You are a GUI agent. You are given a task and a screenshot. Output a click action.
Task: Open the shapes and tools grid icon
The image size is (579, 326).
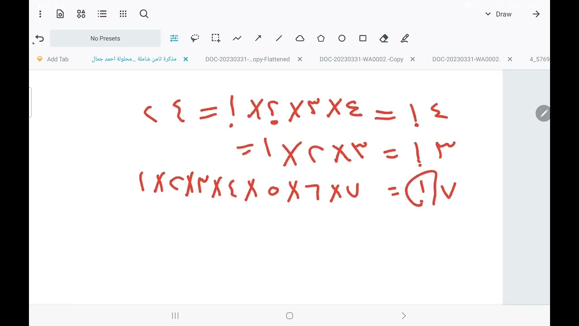81,14
